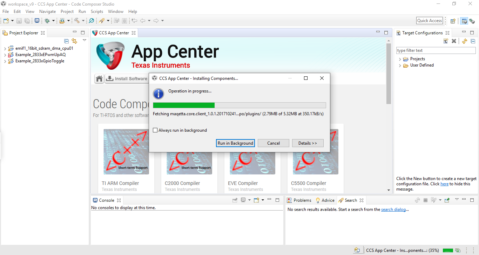This screenshot has width=479, height=255.
Task: Click Open Console icon
Action: point(256,200)
